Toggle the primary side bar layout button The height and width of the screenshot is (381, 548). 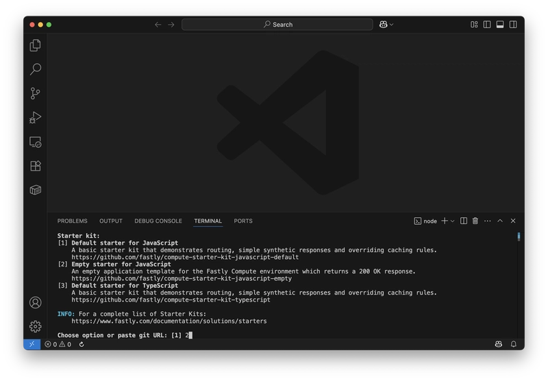(x=487, y=25)
